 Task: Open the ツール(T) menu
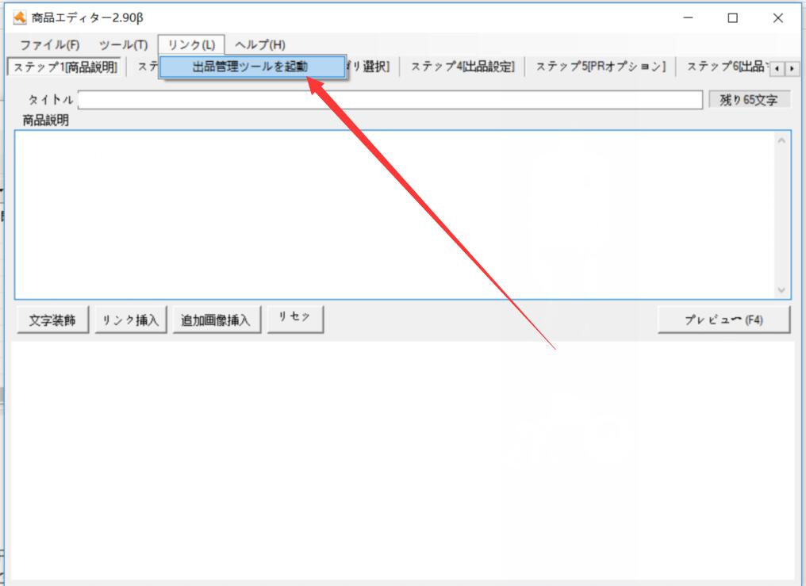124,44
